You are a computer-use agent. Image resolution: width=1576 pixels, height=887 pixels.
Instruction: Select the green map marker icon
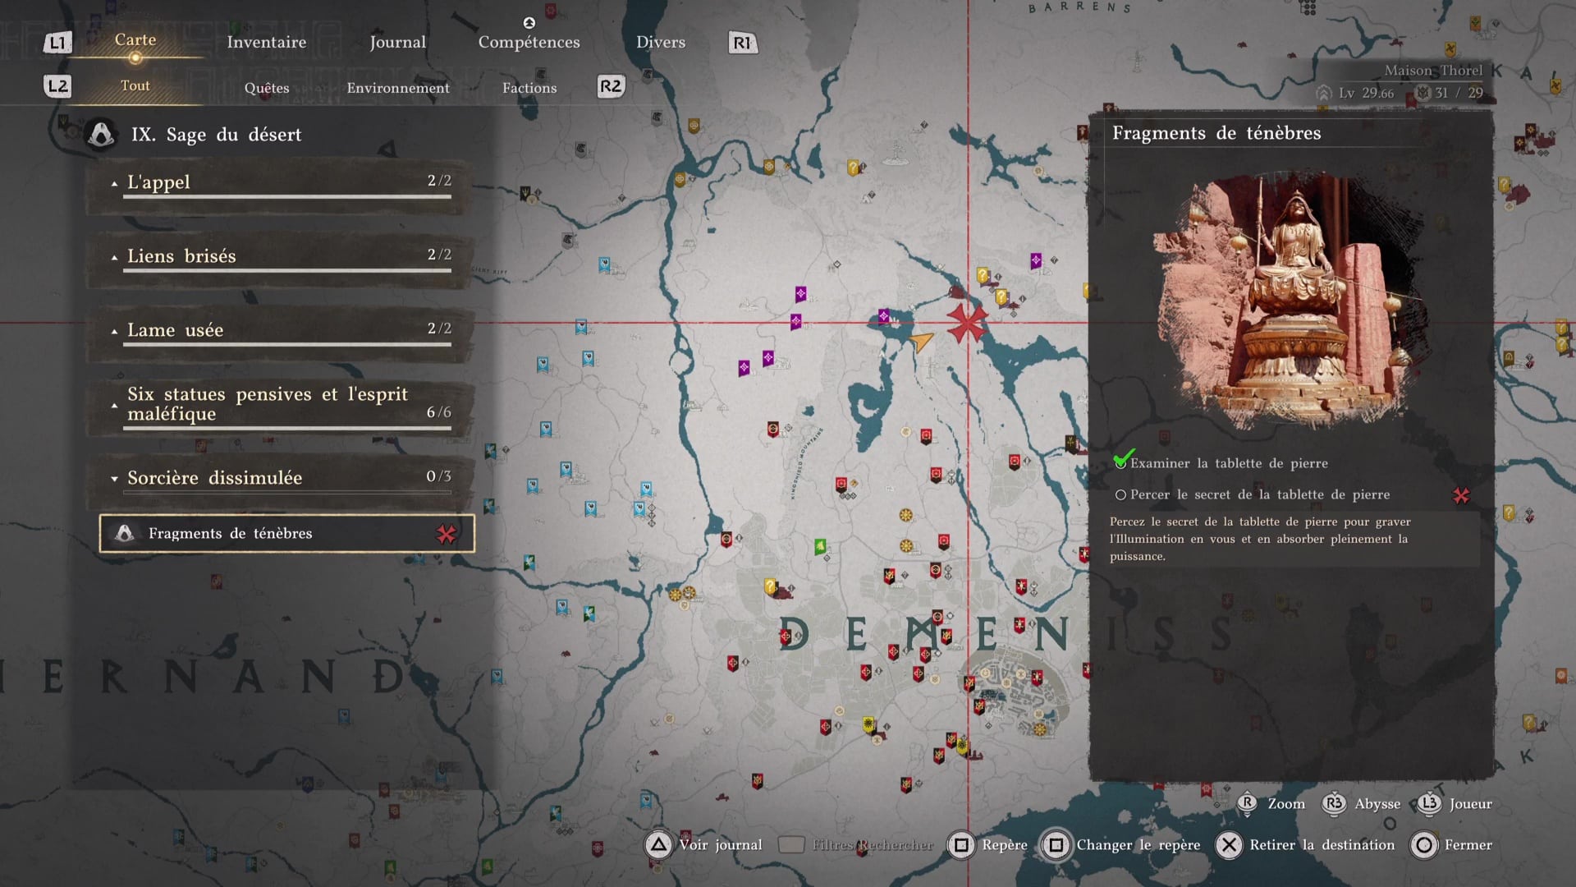coord(819,546)
